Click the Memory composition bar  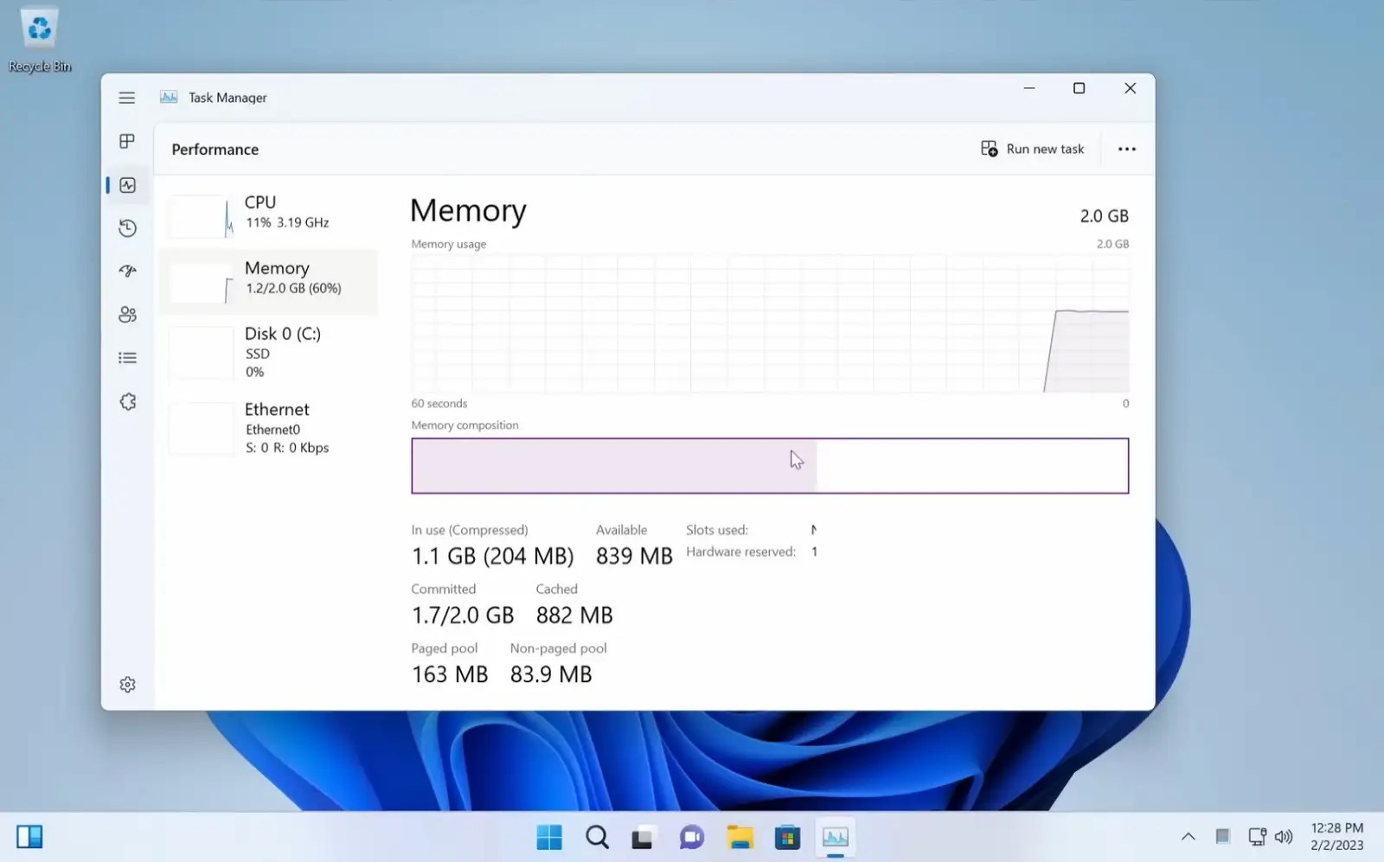(770, 466)
